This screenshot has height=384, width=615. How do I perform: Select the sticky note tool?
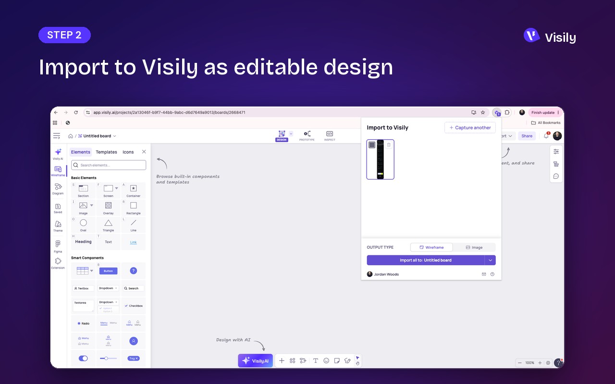pyautogui.click(x=337, y=360)
